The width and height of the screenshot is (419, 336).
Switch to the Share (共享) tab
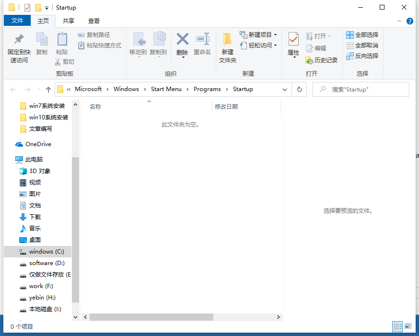click(x=69, y=21)
